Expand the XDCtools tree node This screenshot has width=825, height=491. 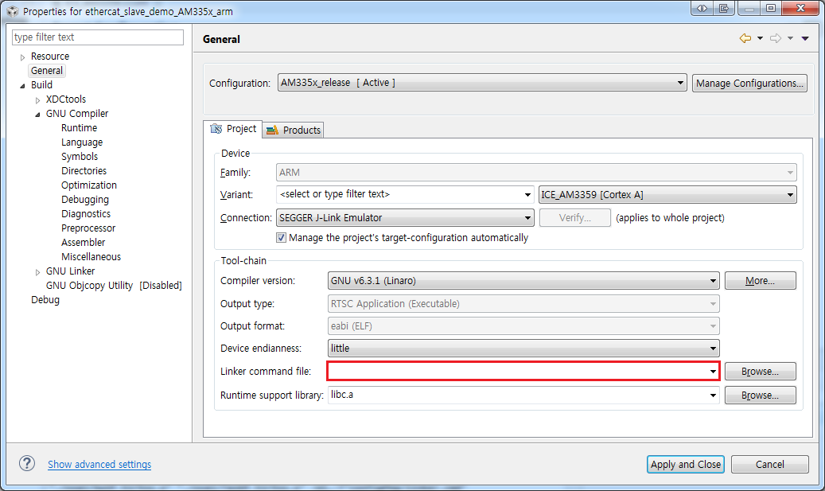(x=38, y=100)
